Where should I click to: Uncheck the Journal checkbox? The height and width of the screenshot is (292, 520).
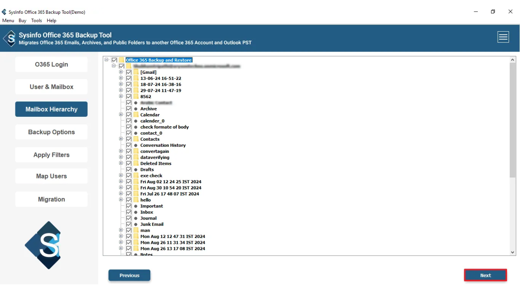(129, 218)
